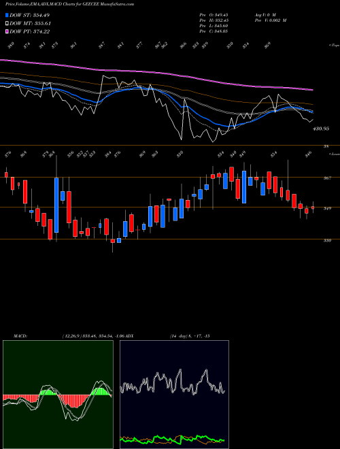The width and height of the screenshot is (340, 449).
Task: Click the 'Pre H: 352.45' value
Action: (x=214, y=20)
